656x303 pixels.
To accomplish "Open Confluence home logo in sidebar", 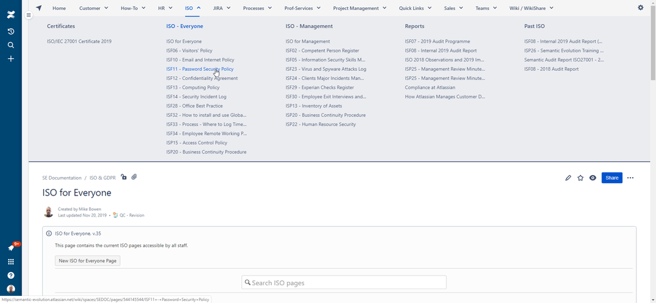I will 11,16.
